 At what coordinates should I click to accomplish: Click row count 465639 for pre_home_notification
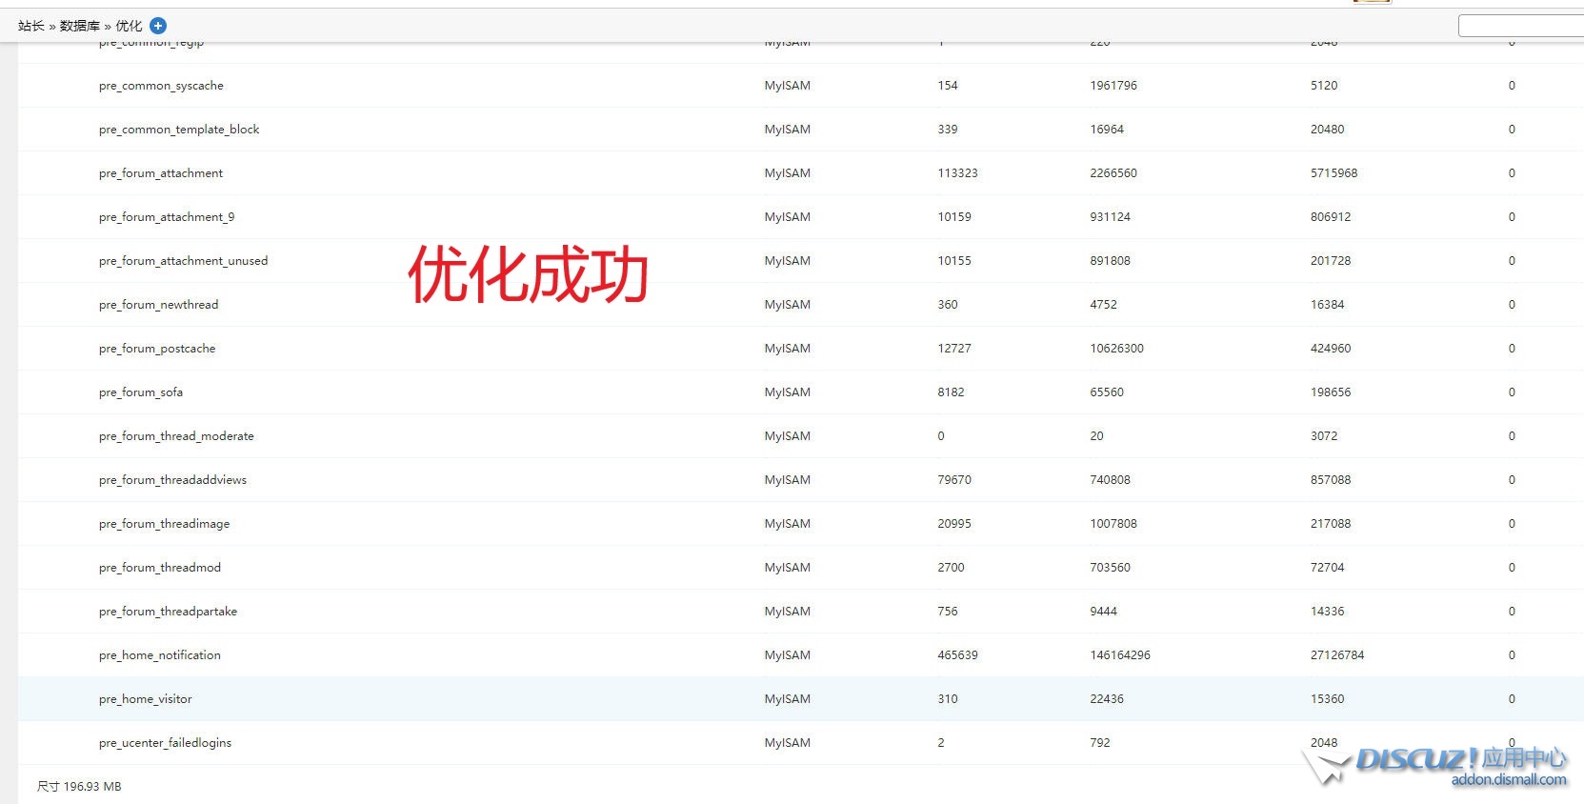[x=957, y=655]
